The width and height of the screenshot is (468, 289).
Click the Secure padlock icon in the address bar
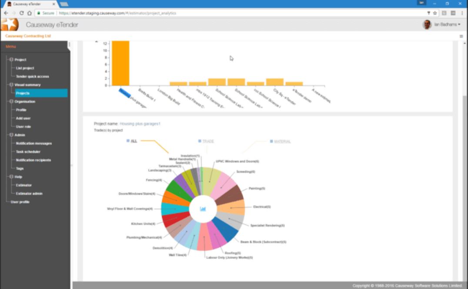click(x=39, y=13)
